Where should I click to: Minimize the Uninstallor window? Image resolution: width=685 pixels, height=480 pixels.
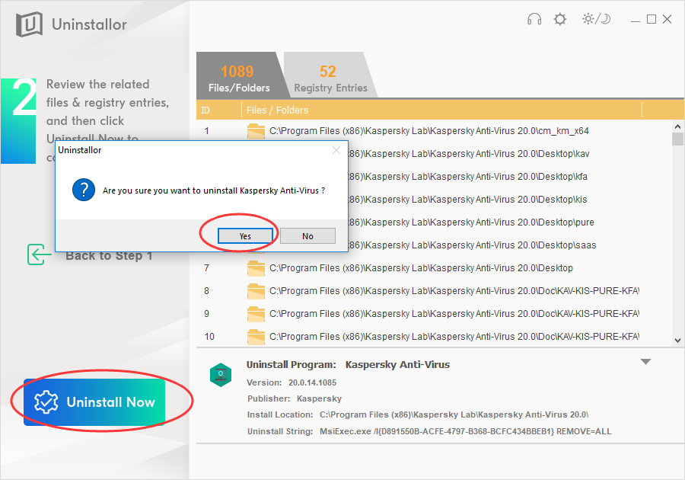(636, 20)
